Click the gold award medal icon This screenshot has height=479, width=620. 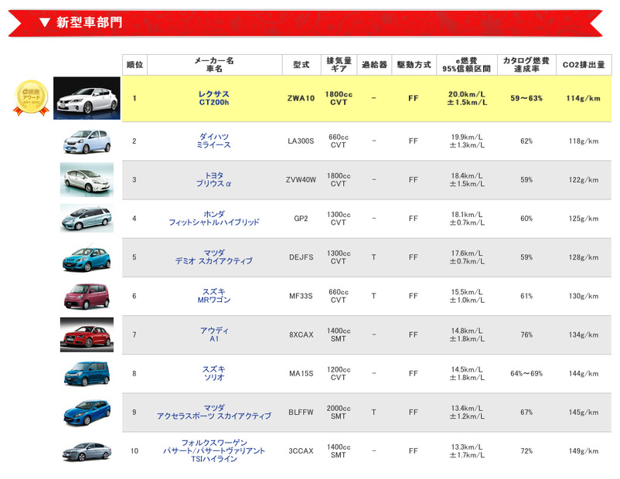[x=31, y=98]
